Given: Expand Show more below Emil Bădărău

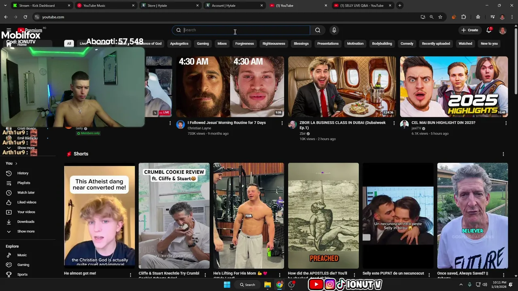Looking at the screenshot, I should tap(26, 148).
